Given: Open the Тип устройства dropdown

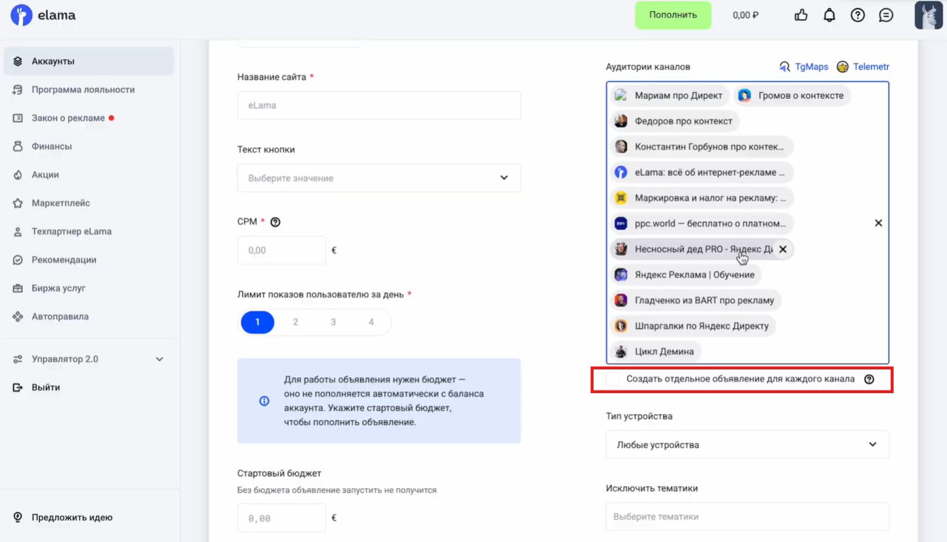Looking at the screenshot, I should [x=747, y=445].
